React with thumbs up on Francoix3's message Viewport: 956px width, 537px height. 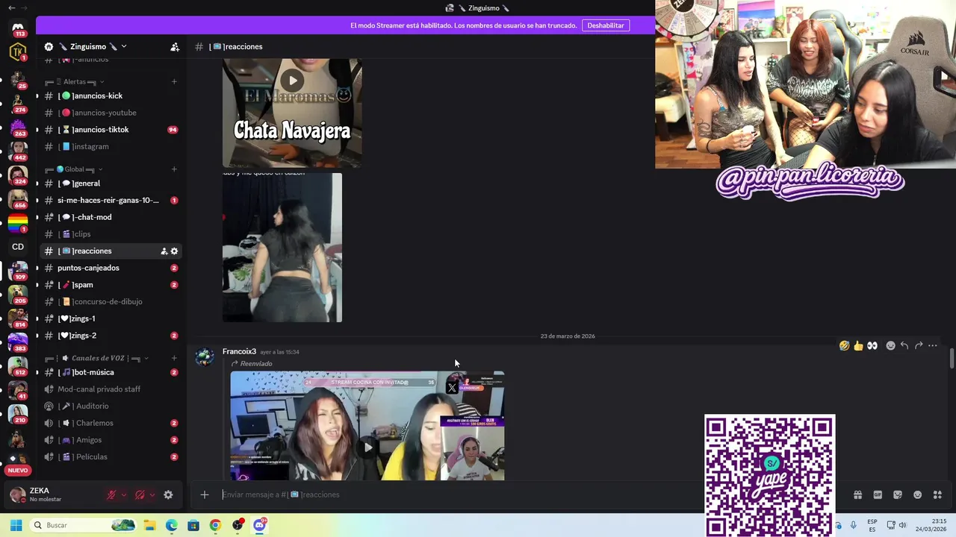tap(858, 345)
